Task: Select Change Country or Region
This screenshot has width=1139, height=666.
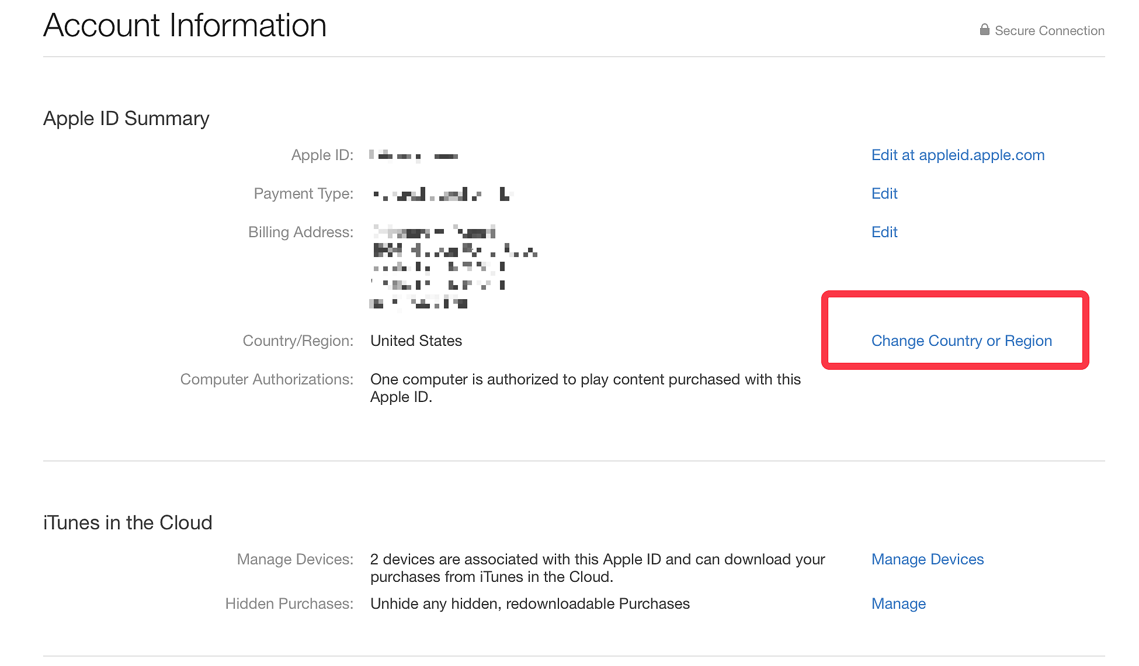Action: (961, 341)
